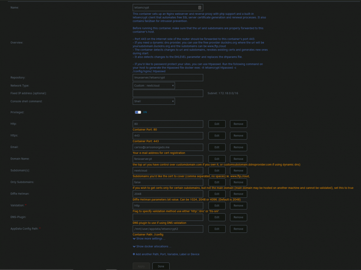Image resolution: width=361 pixels, height=270 pixels.
Task: Click the https port field showing 443
Action: click(x=168, y=136)
